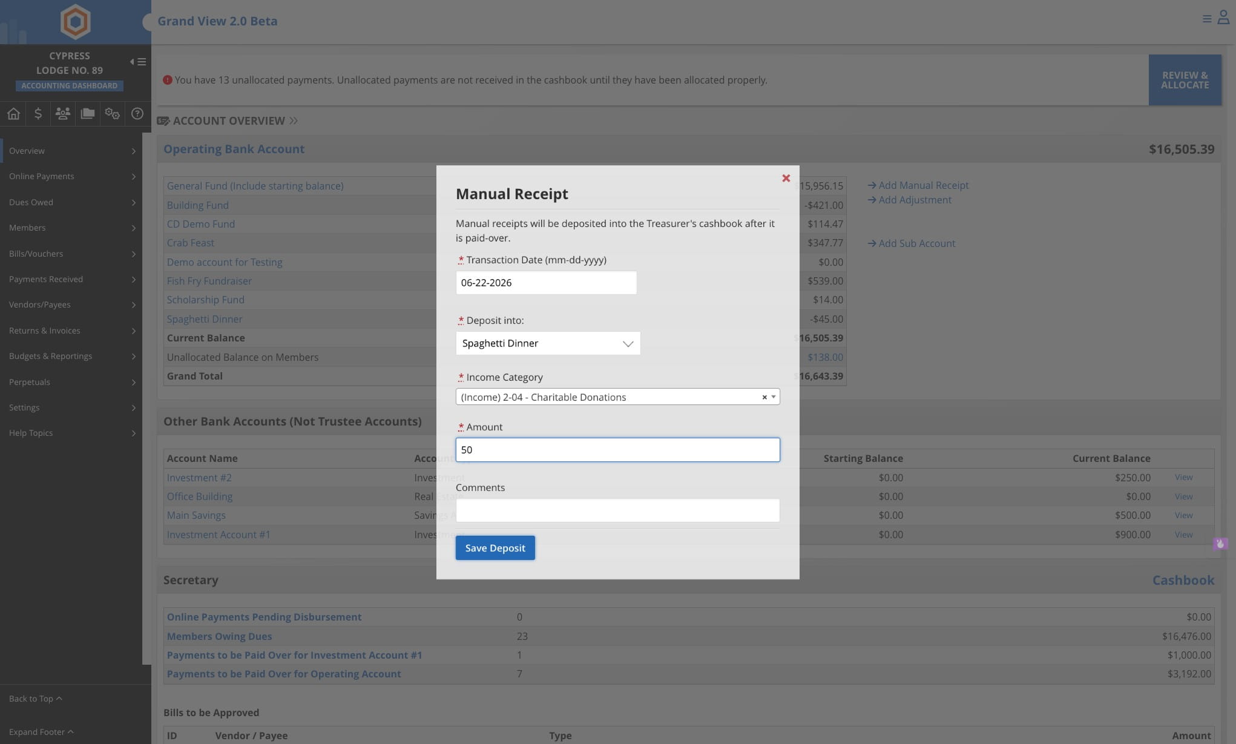The image size is (1236, 744).
Task: Click the dollar sign icon in sidebar
Action: click(x=38, y=113)
